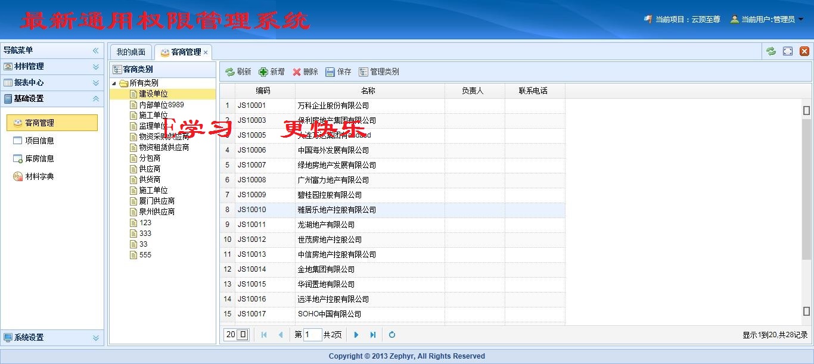Collapse the 所有类别 tree node
This screenshot has width=814, height=364.
point(114,83)
